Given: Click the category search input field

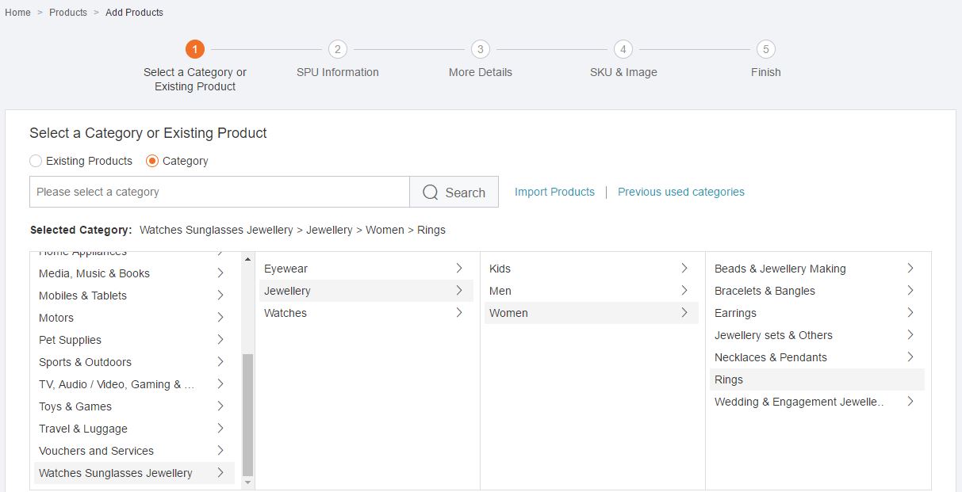Looking at the screenshot, I should [x=220, y=192].
